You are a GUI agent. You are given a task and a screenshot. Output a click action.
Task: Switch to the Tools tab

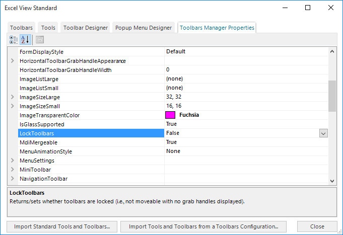coord(48,28)
